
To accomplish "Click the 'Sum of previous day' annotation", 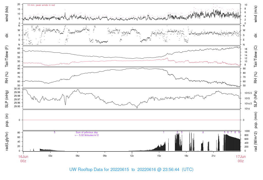I will click(x=87, y=132).
